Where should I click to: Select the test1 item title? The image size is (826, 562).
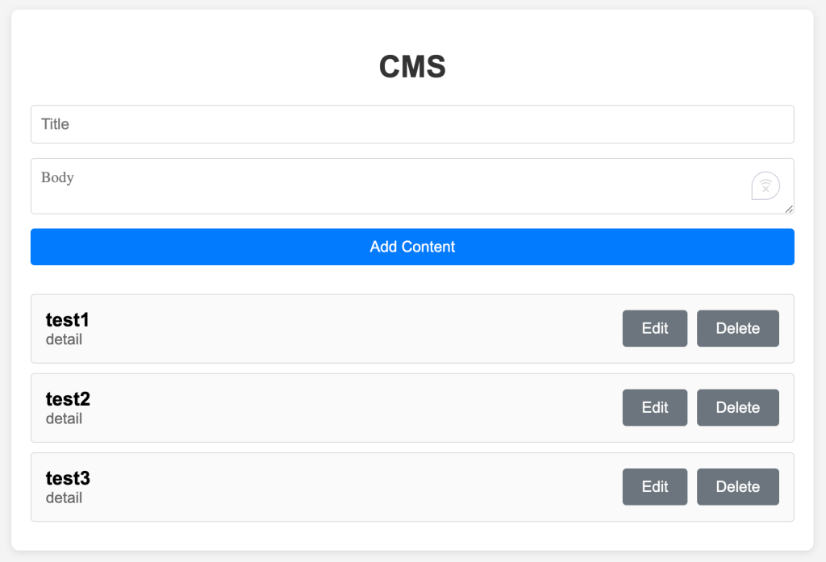pos(66,319)
